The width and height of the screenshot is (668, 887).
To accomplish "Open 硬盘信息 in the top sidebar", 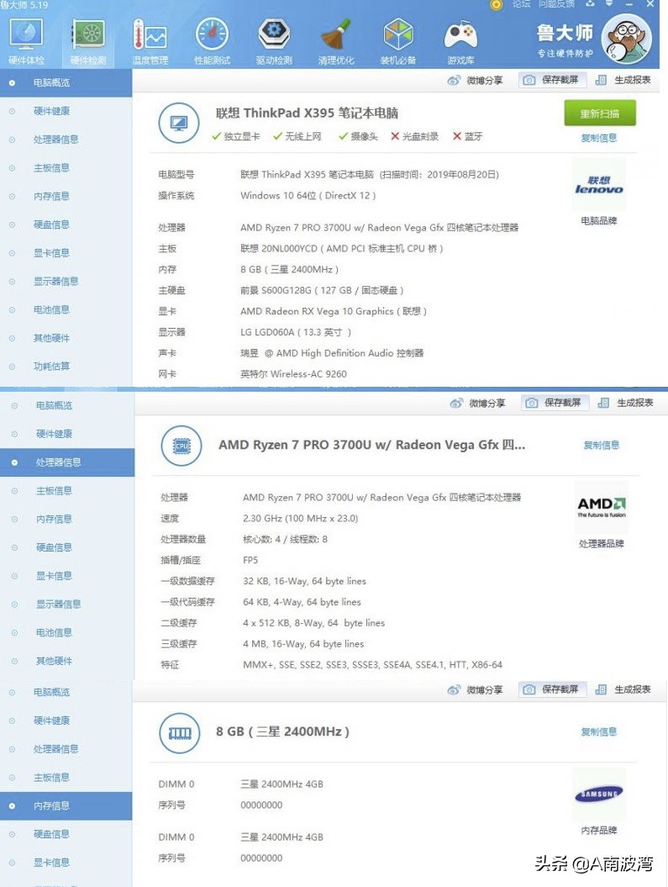I will (x=66, y=224).
